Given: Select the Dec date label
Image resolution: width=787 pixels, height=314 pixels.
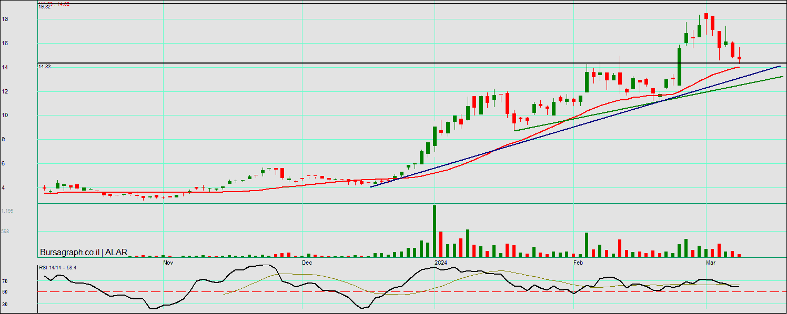Looking at the screenshot, I should coord(307,261).
